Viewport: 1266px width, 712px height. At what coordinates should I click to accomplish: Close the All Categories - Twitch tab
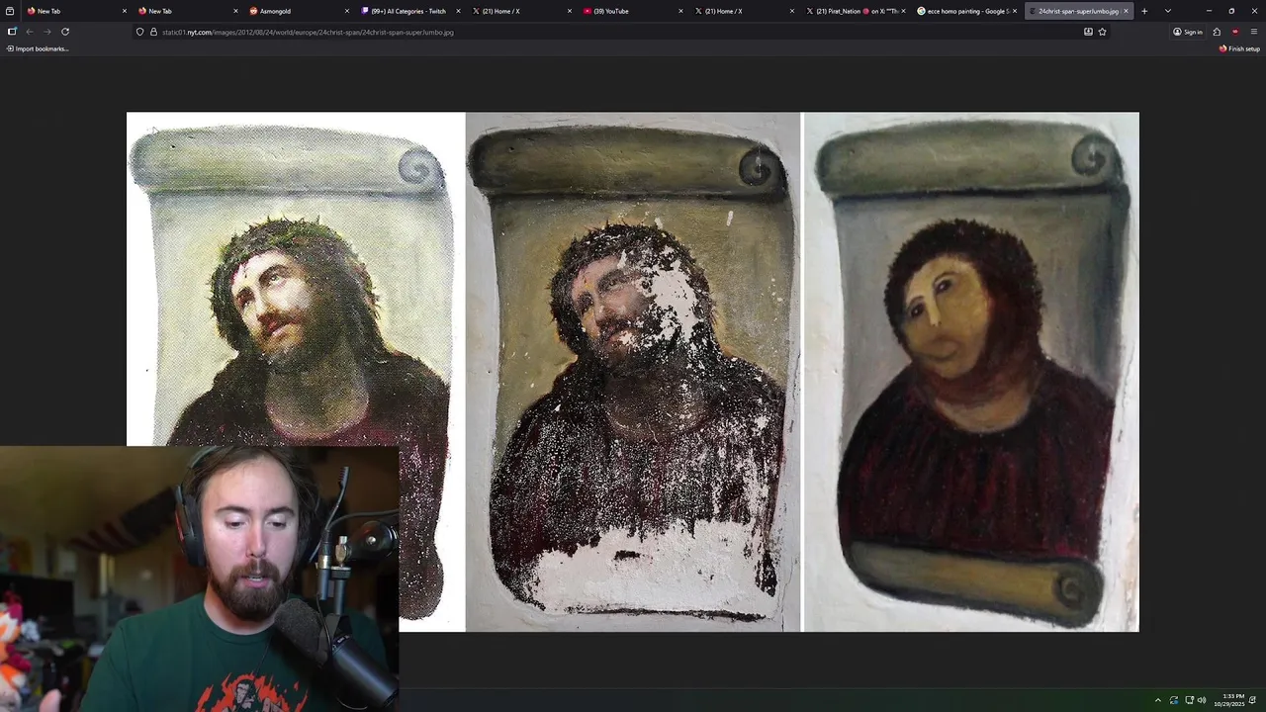point(458,11)
